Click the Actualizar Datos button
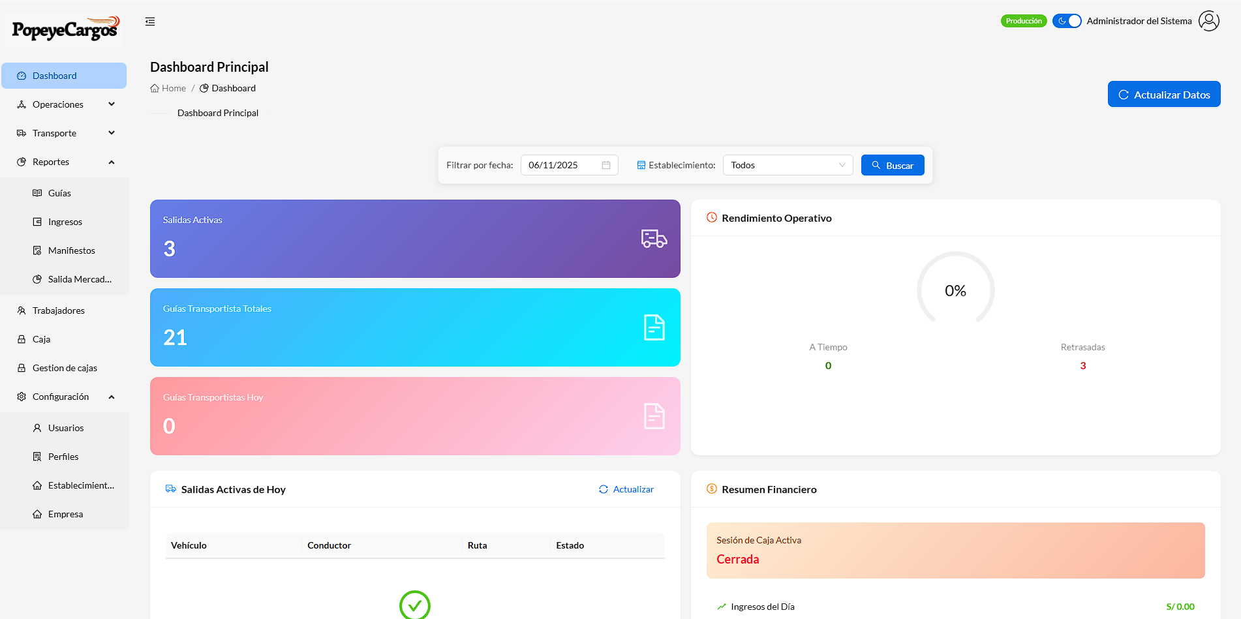Screen dimensions: 1241x619 1163,95
